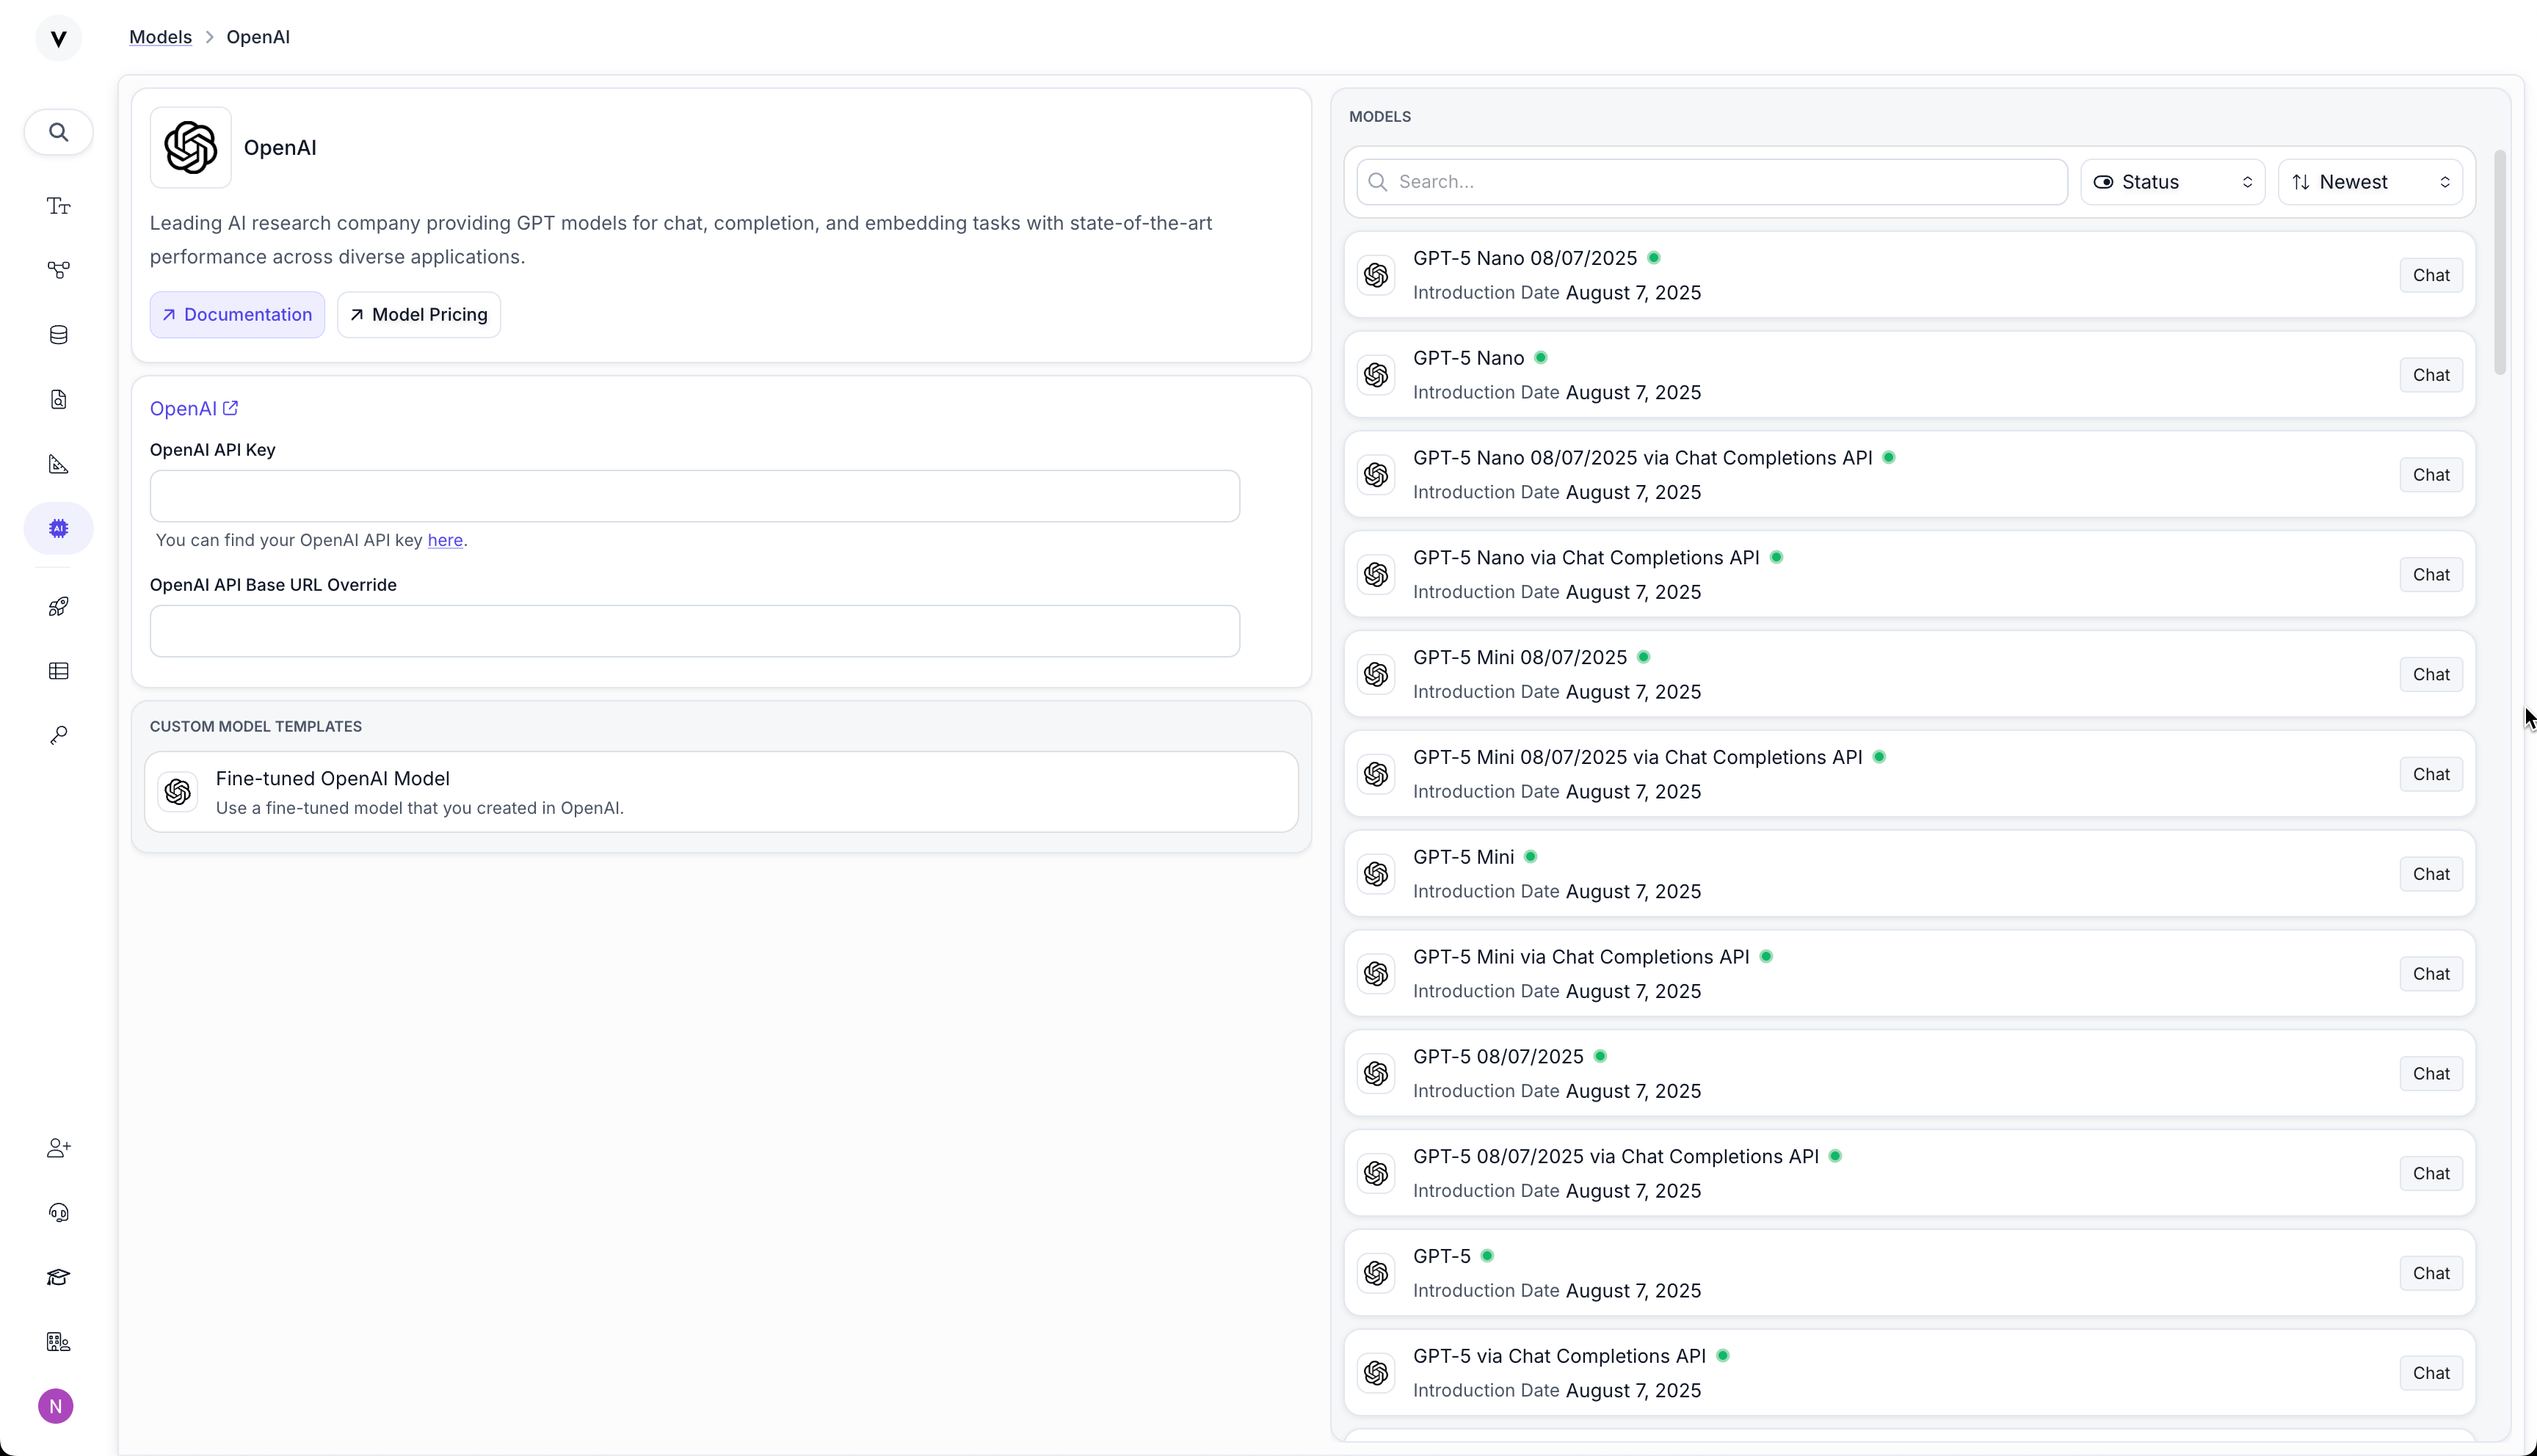Image resolution: width=2537 pixels, height=1456 pixels.
Task: Click into the models Search field
Action: pos(1712,182)
